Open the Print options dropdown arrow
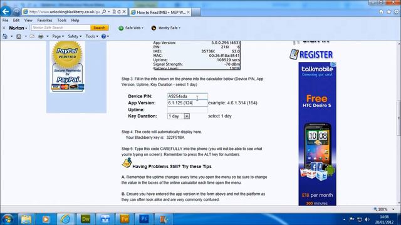The height and width of the screenshot is (225, 401). coord(48,36)
